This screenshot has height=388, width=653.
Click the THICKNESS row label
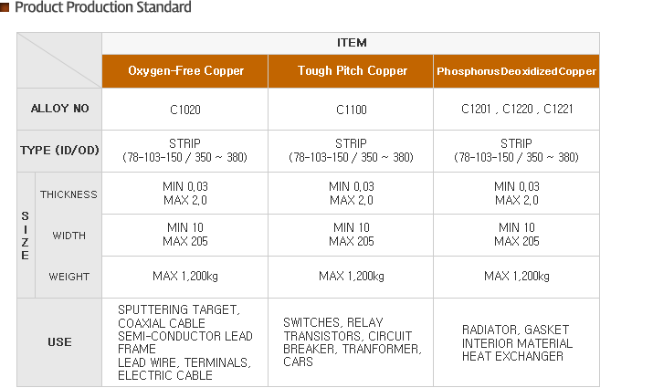click(x=68, y=194)
